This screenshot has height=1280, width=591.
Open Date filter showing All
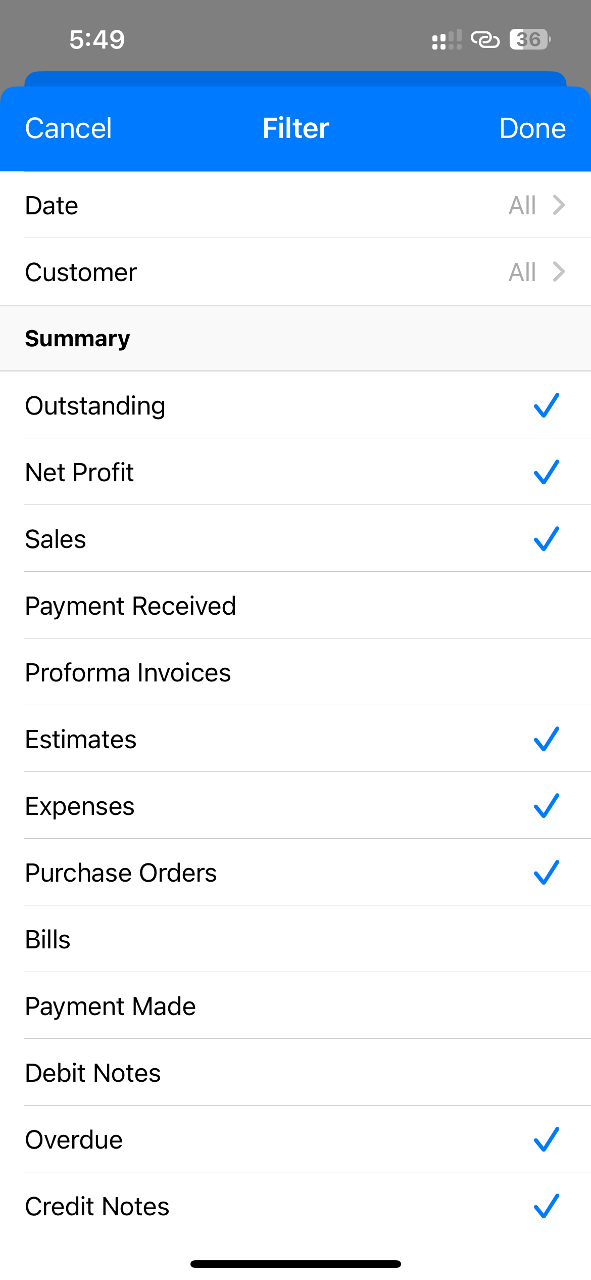click(522, 205)
